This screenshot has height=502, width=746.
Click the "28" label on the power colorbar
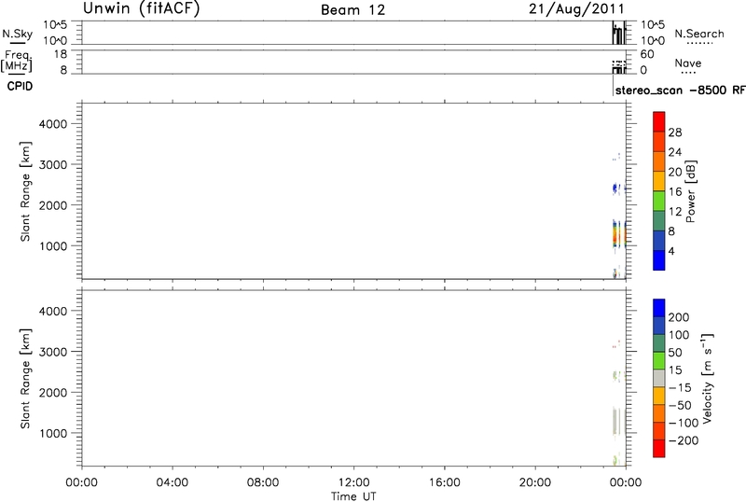point(674,132)
